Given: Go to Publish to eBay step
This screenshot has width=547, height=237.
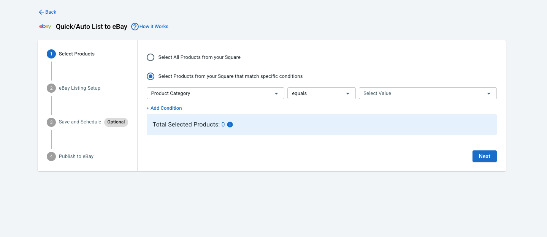Looking at the screenshot, I should tap(76, 156).
